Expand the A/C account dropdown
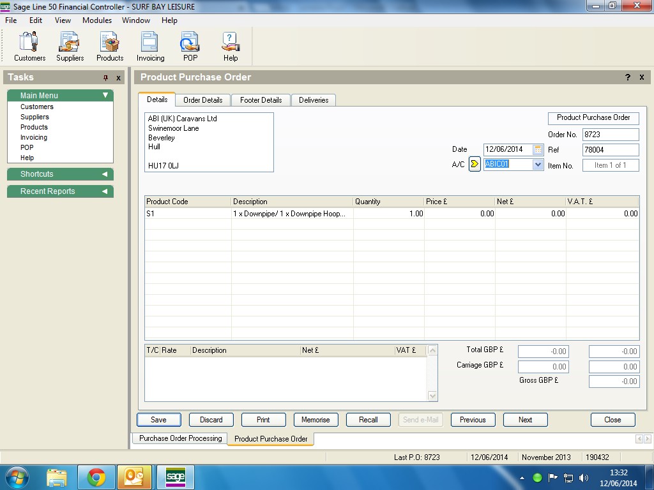Viewport: 654px width, 490px height. coord(538,165)
